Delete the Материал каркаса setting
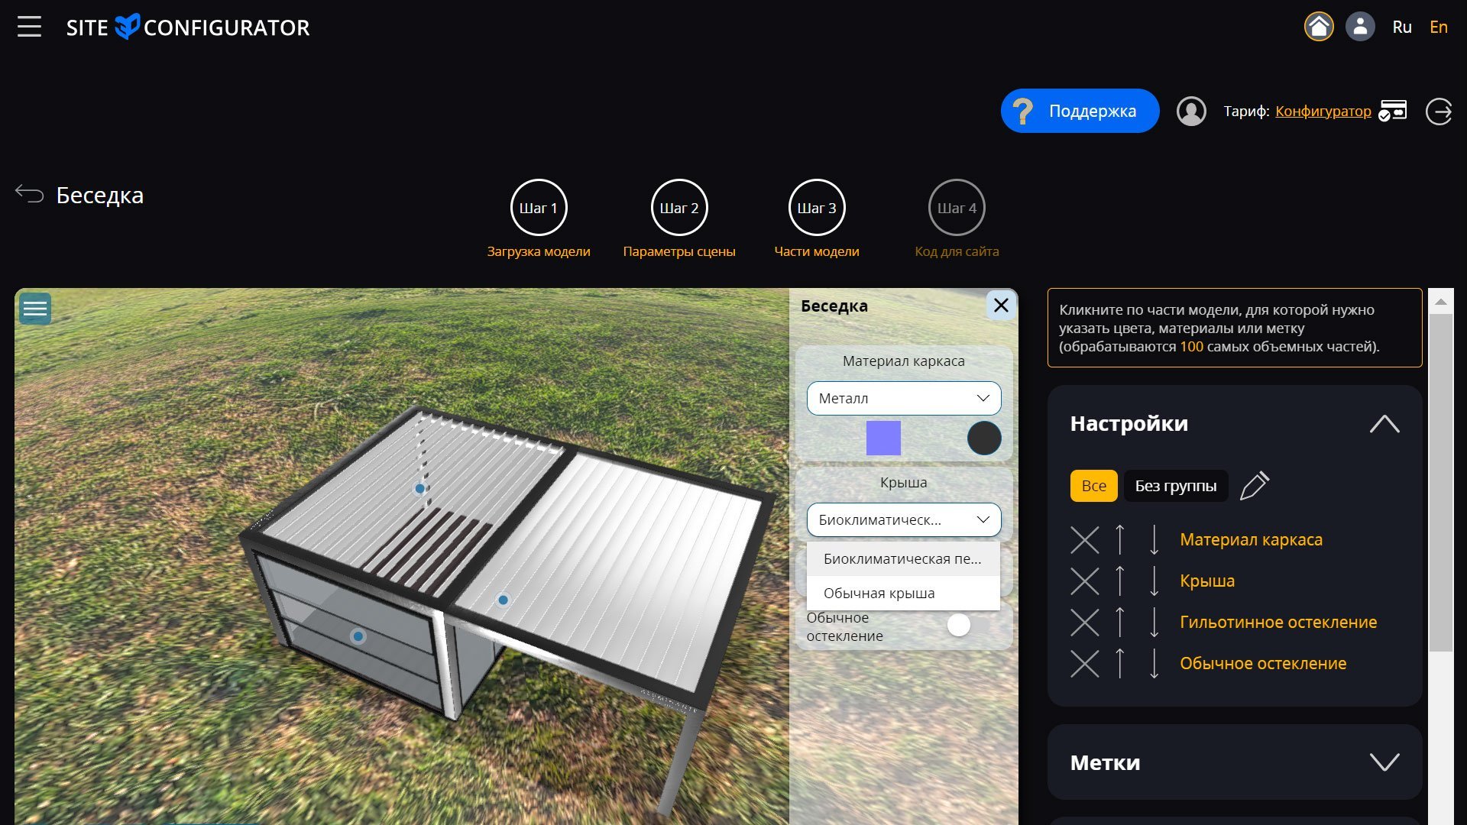 coord(1084,540)
